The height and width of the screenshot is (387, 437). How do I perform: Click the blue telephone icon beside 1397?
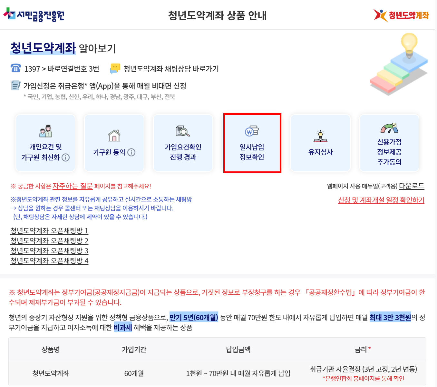tap(15, 68)
